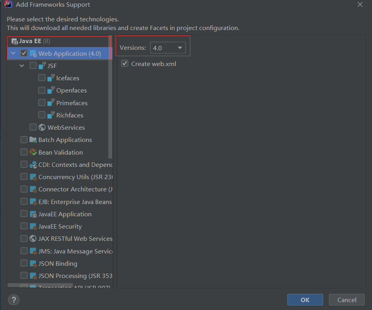Click the IntelliJ IDEA logo in title bar
This screenshot has width=372, height=310.
[8, 4]
